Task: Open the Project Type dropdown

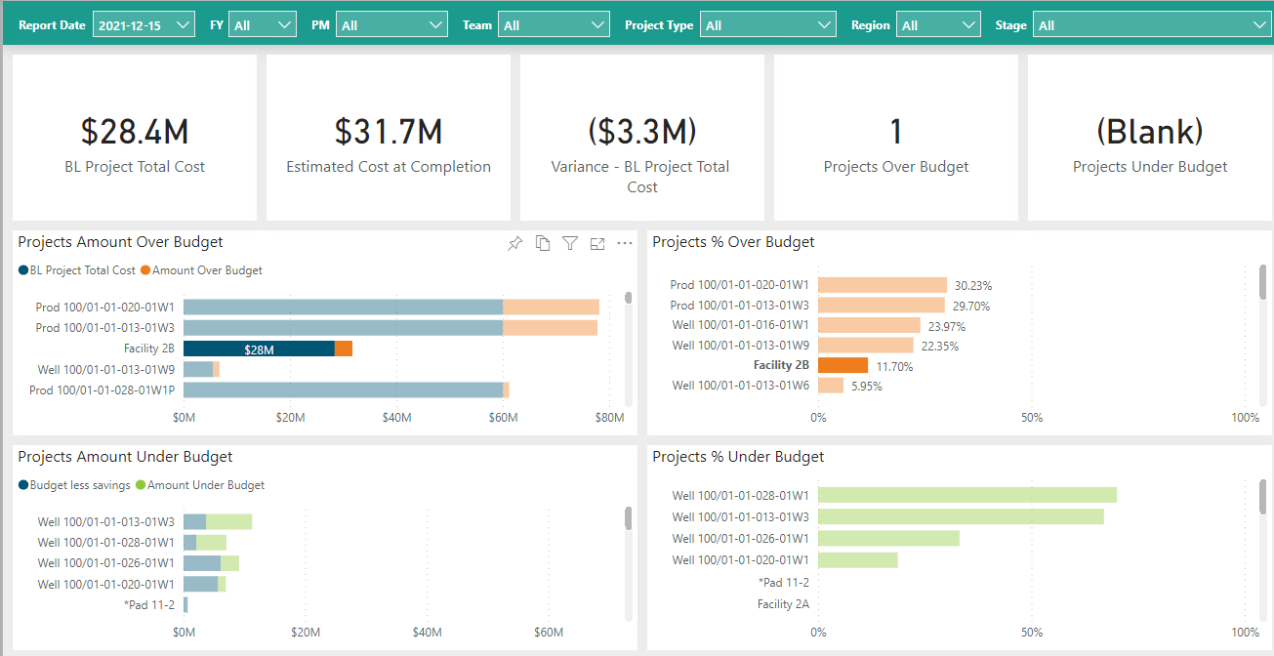Action: pos(767,25)
